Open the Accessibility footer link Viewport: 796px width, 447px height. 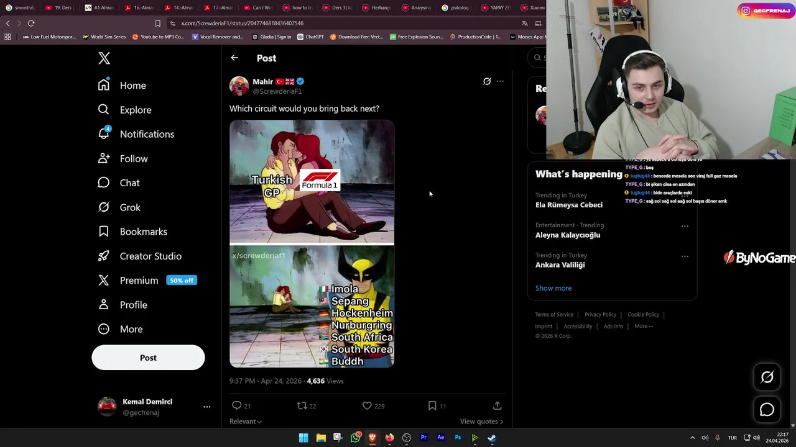[578, 327]
